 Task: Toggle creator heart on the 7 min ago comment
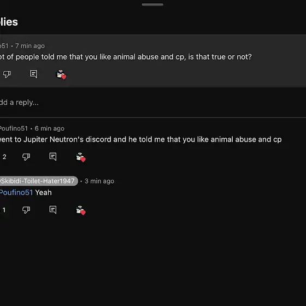(x=61, y=74)
